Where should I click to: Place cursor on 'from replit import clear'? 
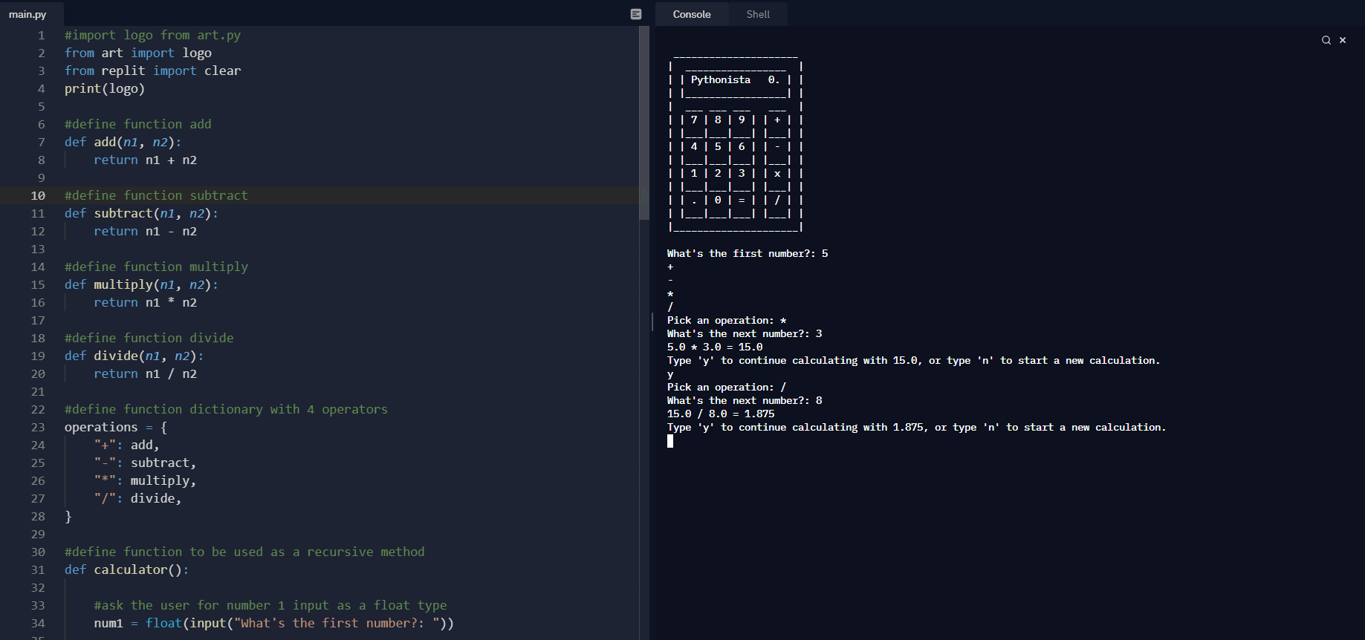point(152,71)
